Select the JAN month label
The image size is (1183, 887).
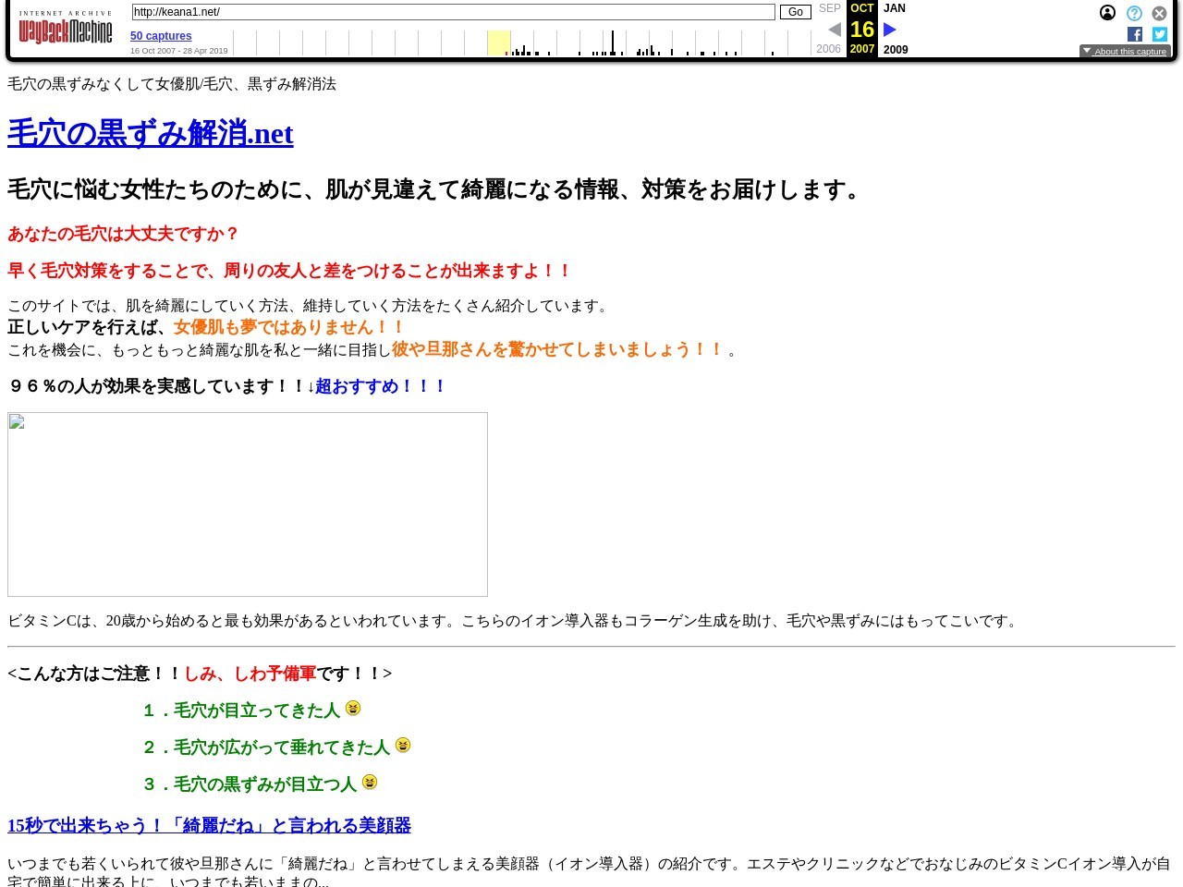pyautogui.click(x=894, y=8)
